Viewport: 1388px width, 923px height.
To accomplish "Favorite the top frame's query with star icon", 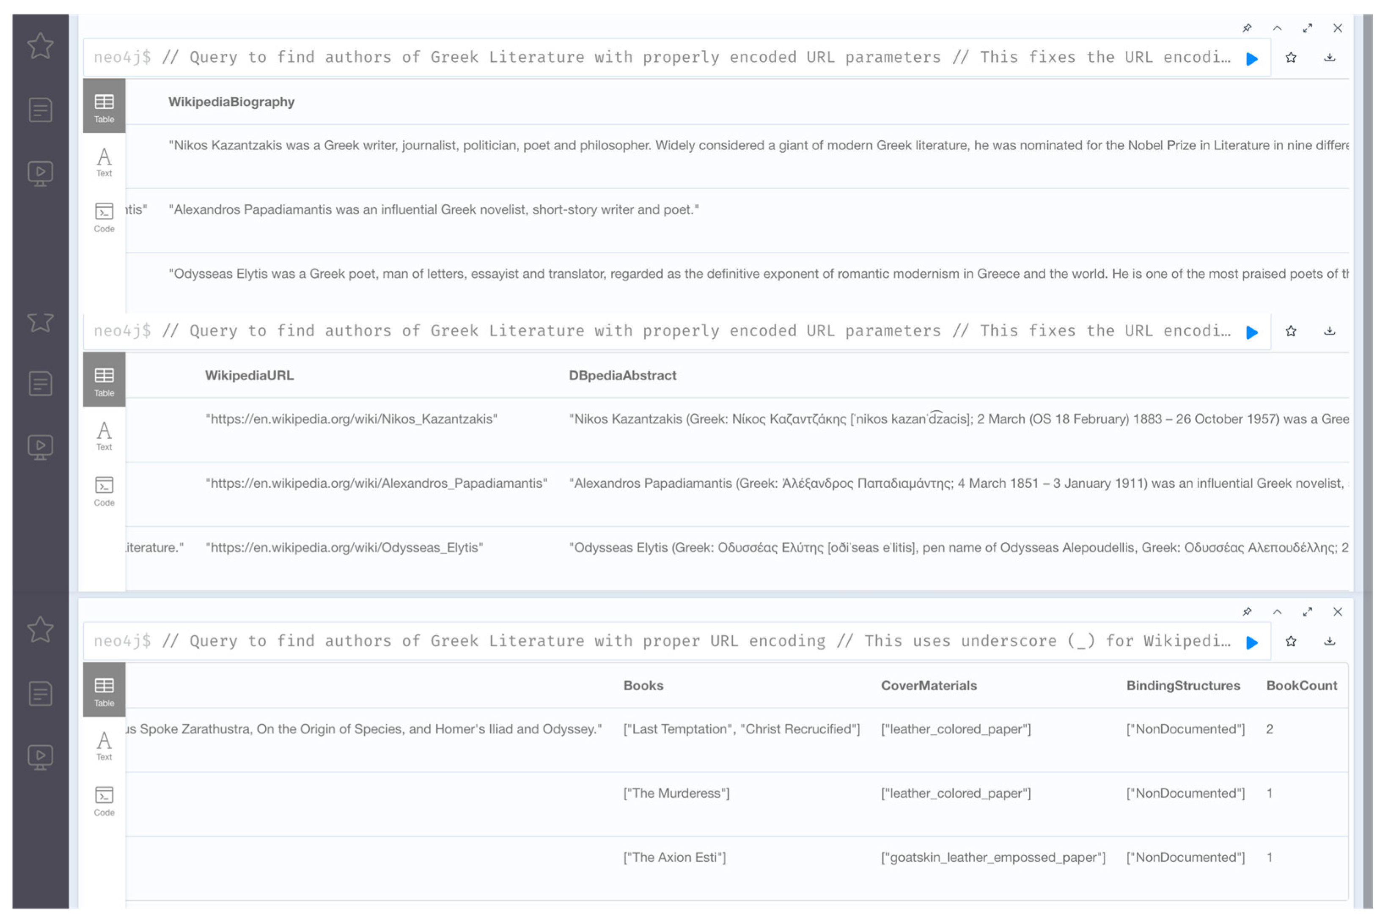I will (x=1290, y=58).
